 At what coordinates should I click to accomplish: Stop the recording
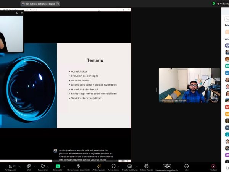pyautogui.click(x=169, y=166)
